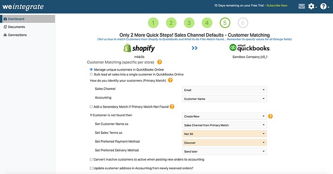The image size is (333, 174).
Task: Click the 15 Days remaining trial text
Action: tap(239, 5)
